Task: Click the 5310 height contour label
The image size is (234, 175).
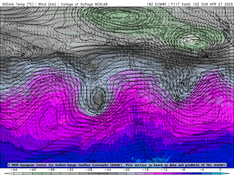Action: (144, 39)
